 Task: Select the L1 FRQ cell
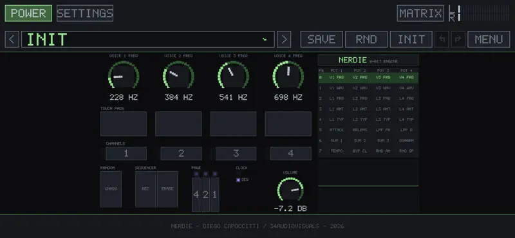[x=336, y=98]
